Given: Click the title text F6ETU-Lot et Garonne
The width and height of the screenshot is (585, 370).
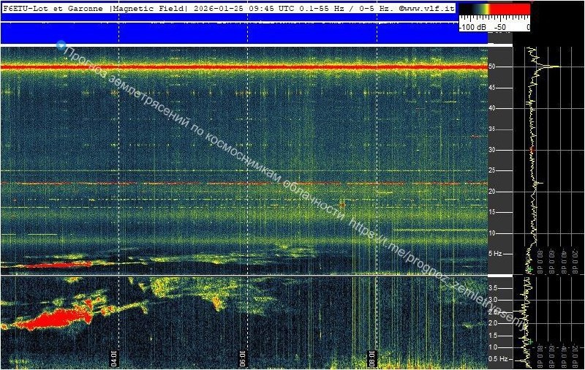Looking at the screenshot, I should 53,9.
